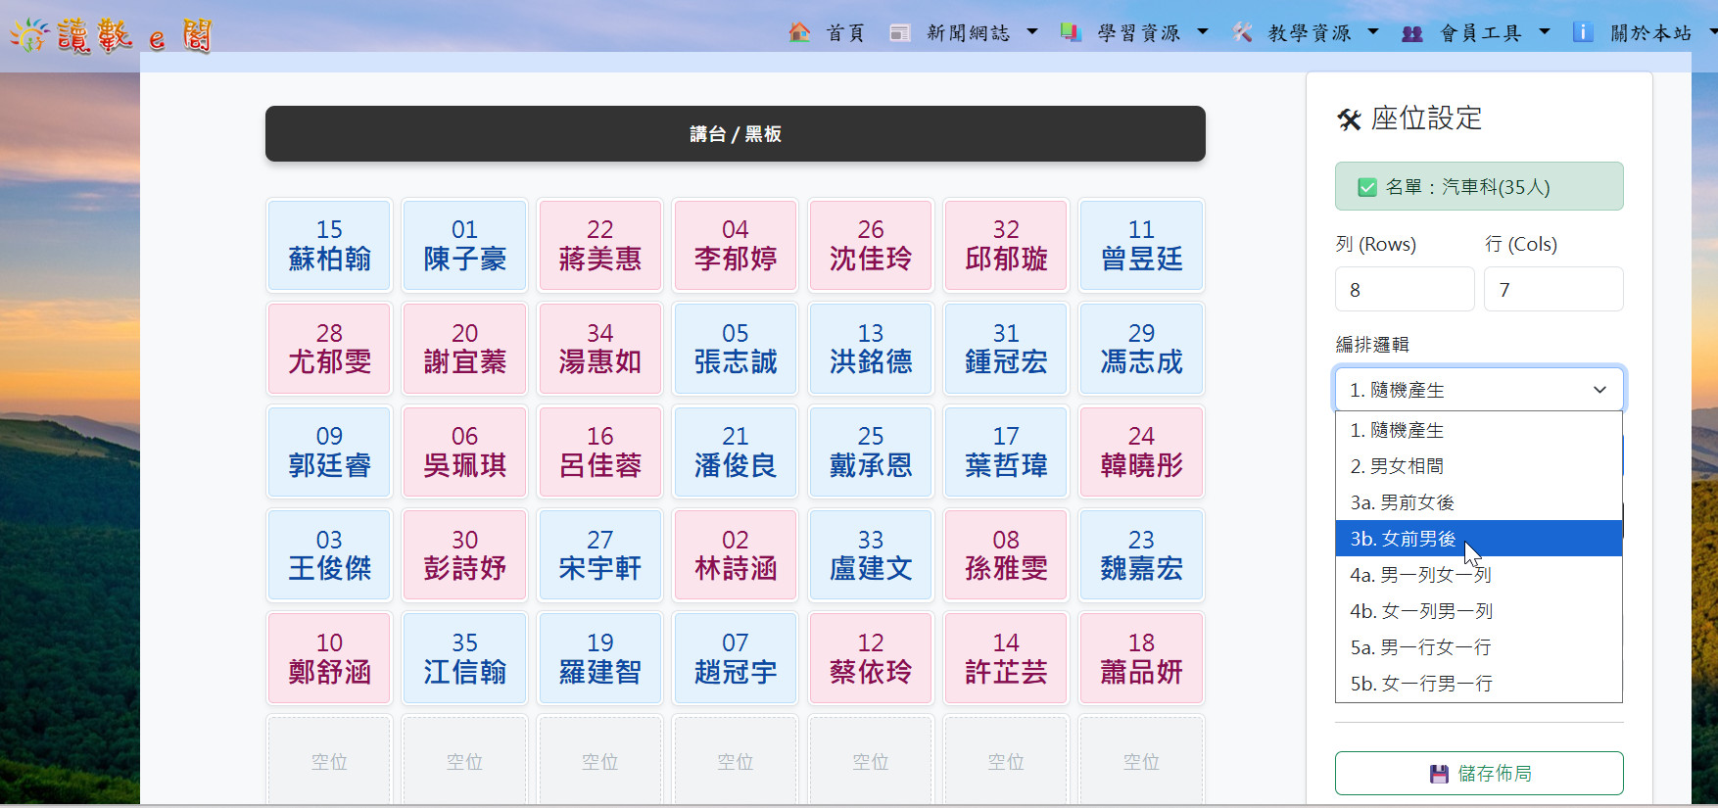Click the books icon beside 學習資源
1718x808 pixels.
pyautogui.click(x=1071, y=32)
